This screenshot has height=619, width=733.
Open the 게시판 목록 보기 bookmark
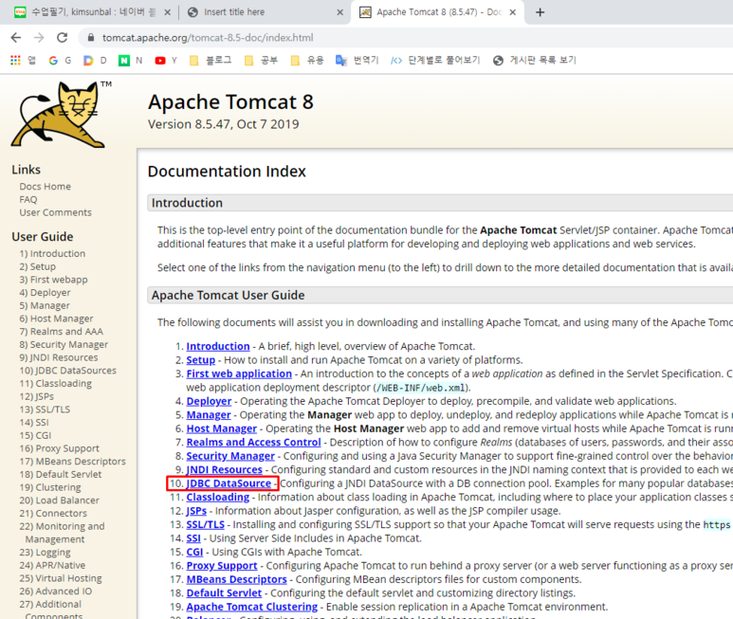point(535,61)
